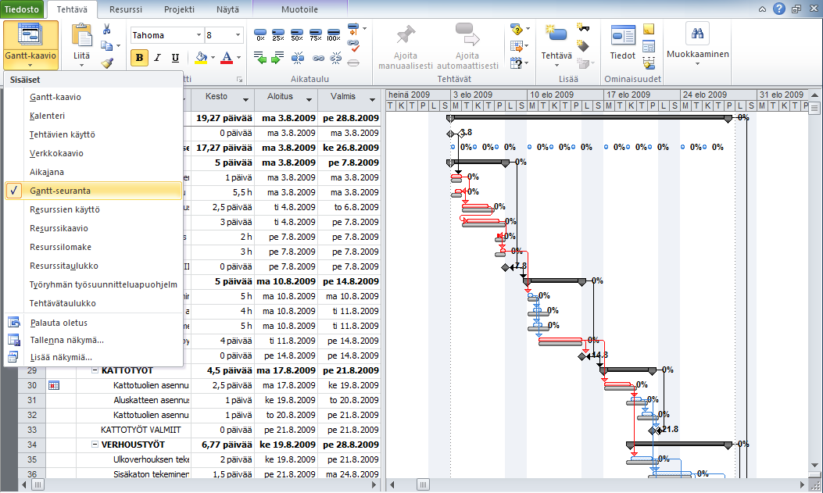
Task: Collapse the VERHOUSTYÖT summary task
Action: point(95,445)
